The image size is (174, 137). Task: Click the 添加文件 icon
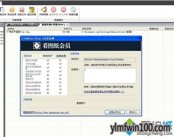click(x=2, y=10)
